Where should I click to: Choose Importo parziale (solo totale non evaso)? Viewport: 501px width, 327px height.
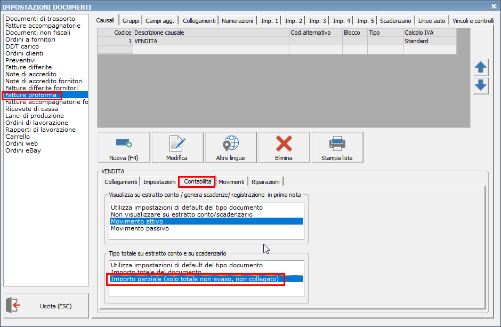click(x=206, y=279)
